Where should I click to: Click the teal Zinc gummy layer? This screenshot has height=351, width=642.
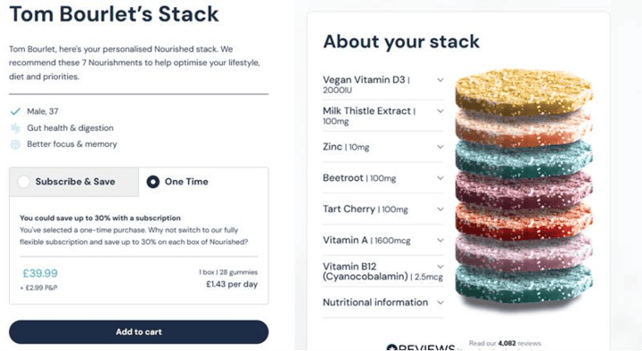(x=523, y=159)
